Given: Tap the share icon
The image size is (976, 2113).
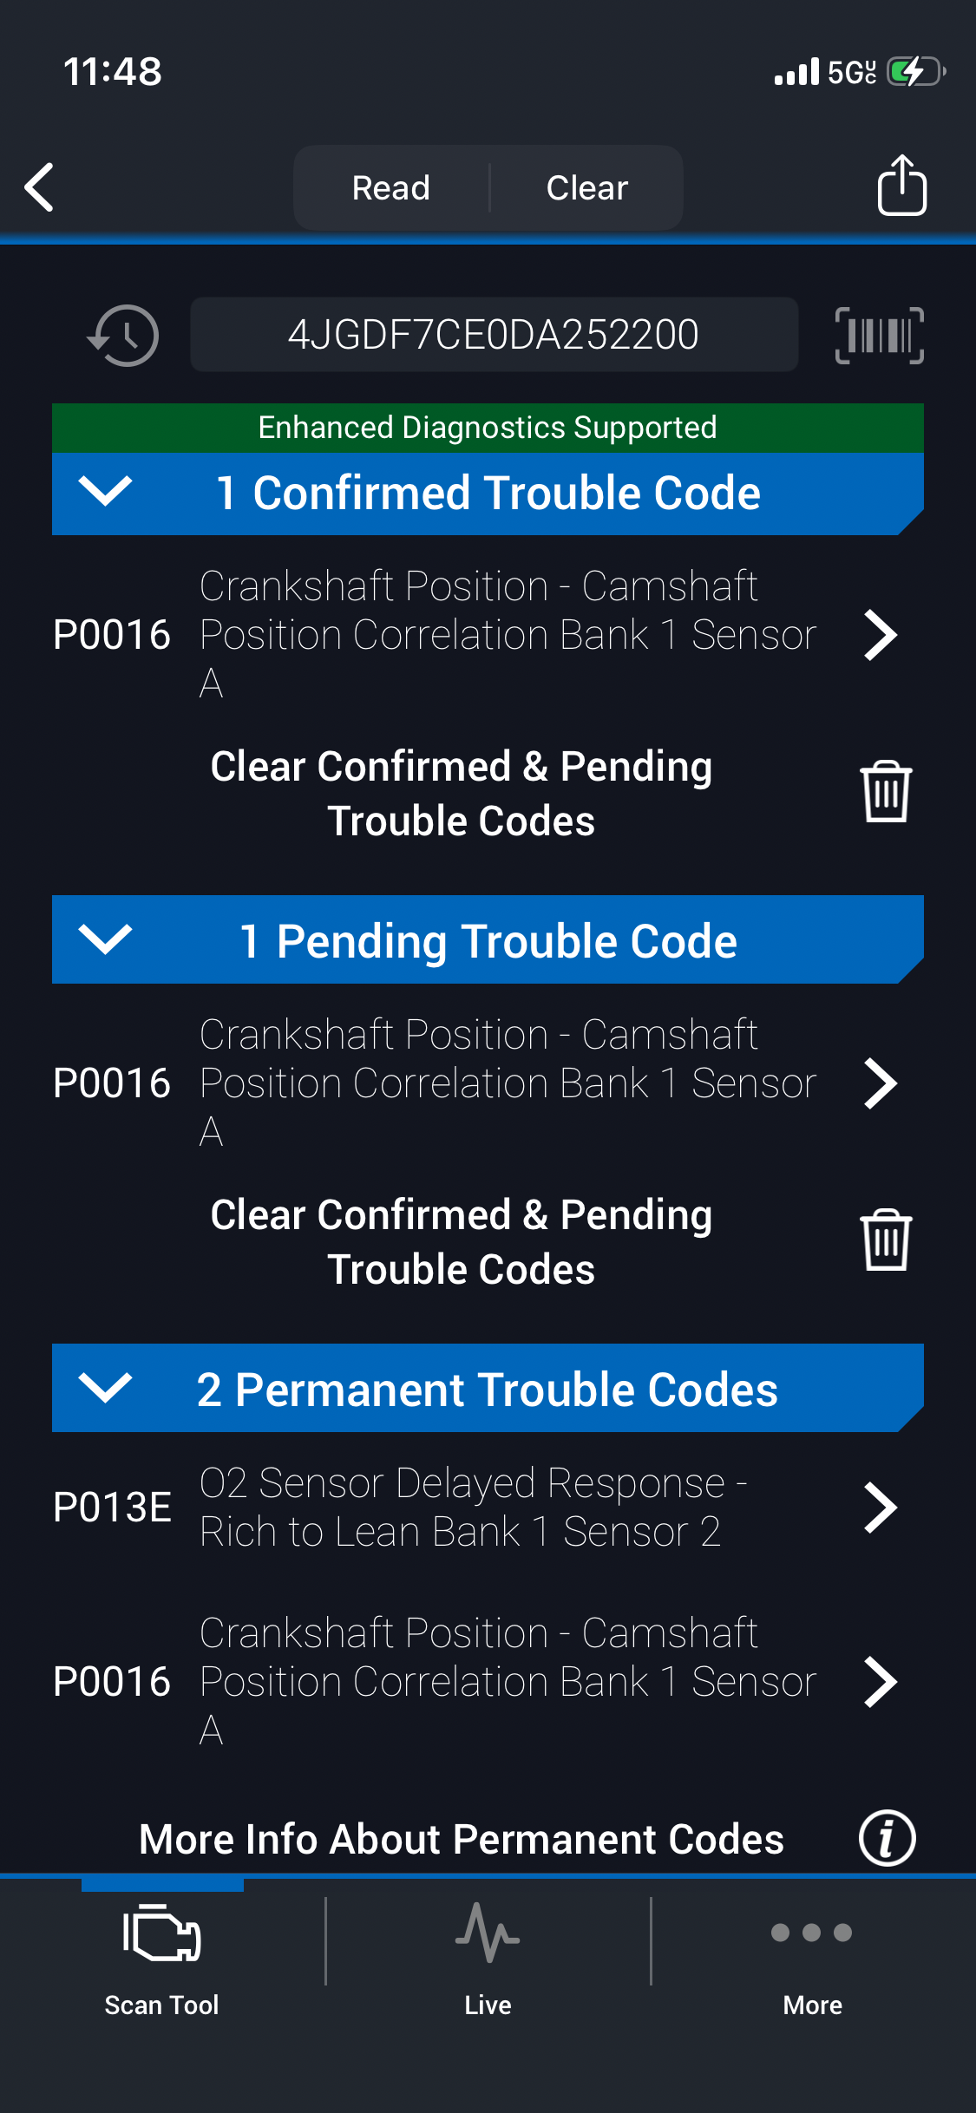Looking at the screenshot, I should click(x=901, y=186).
